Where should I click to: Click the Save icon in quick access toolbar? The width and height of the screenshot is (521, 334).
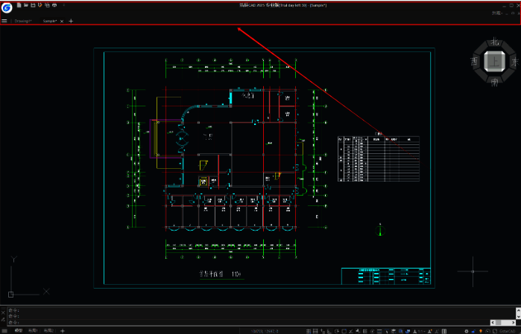(33, 5)
